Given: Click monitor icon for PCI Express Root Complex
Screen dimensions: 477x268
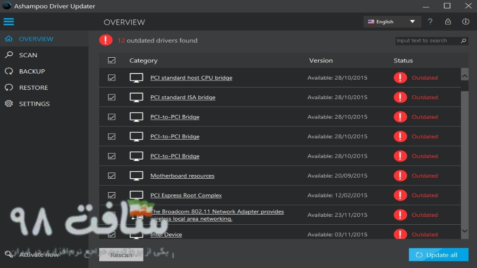Looking at the screenshot, I should (136, 195).
